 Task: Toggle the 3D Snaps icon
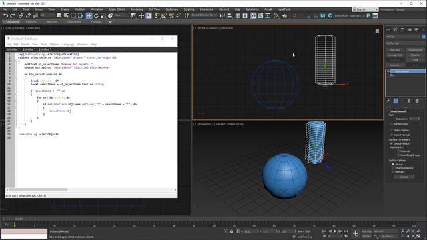(157, 16)
